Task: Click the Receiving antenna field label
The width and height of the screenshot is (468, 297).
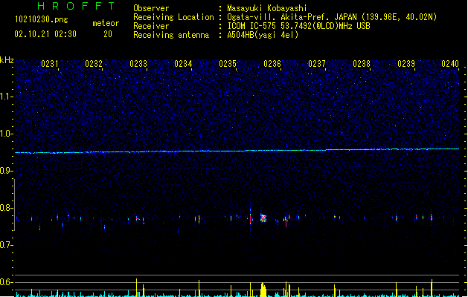Action: coord(171,35)
